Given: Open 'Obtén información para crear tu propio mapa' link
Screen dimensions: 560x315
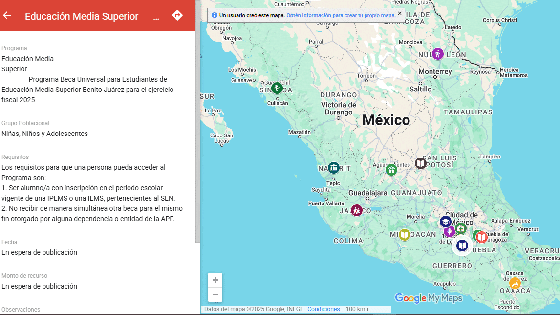Looking at the screenshot, I should tap(341, 15).
